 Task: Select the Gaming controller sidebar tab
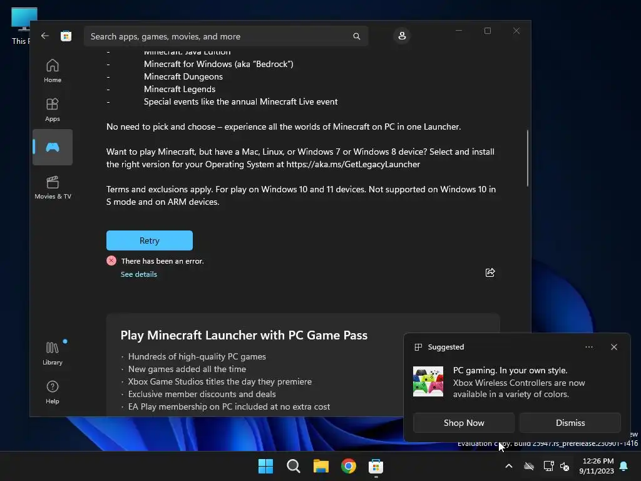tap(53, 147)
